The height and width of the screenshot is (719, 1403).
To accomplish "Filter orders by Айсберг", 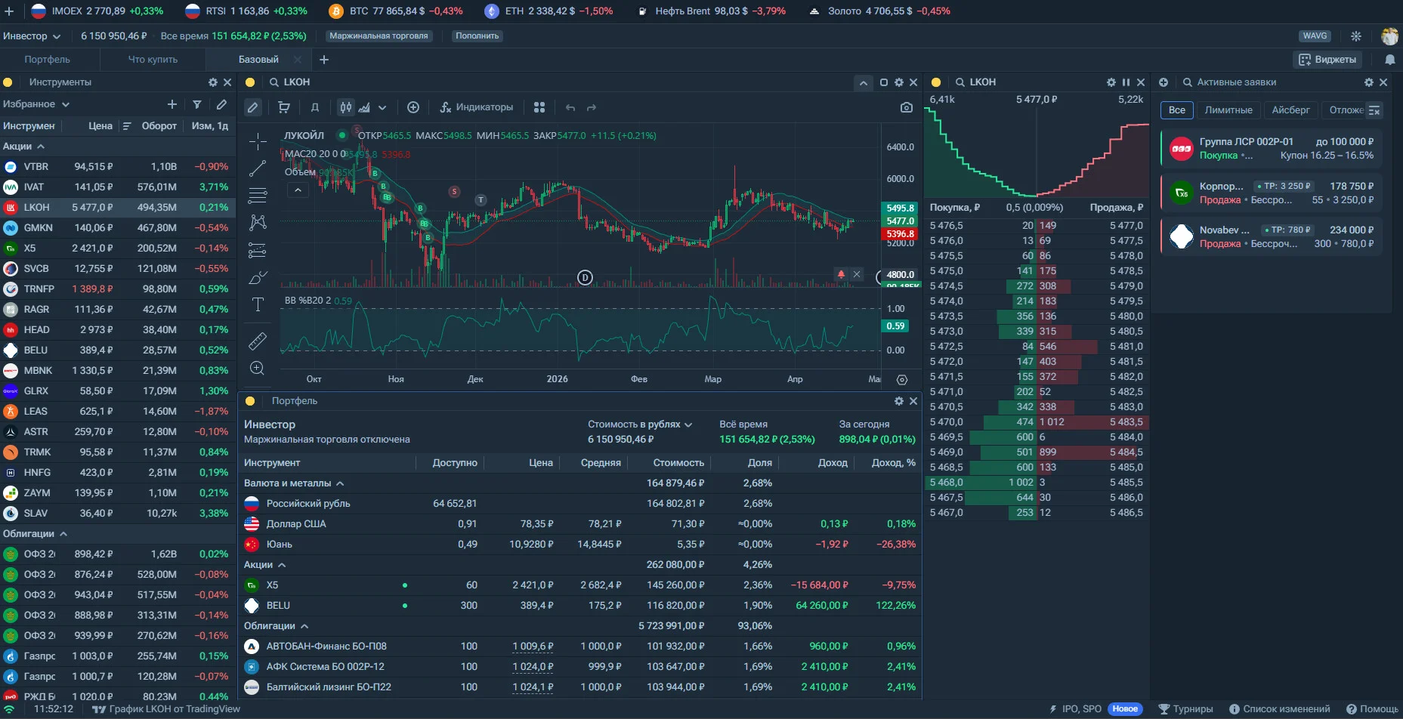I will click(1290, 110).
